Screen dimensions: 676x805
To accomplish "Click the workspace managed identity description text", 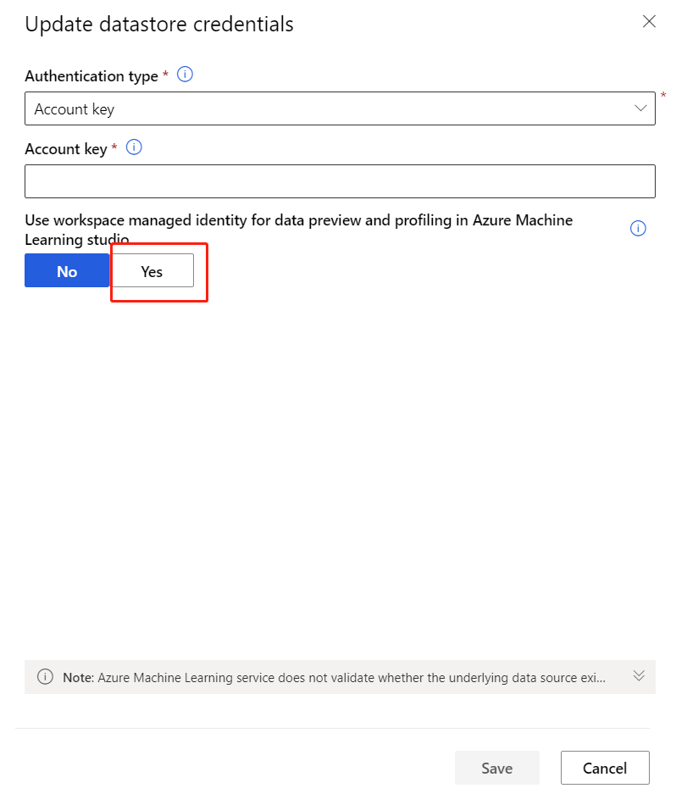I will 298,220.
